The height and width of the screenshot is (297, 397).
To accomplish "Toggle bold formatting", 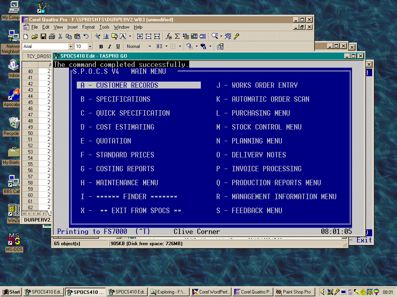I will (x=101, y=46).
